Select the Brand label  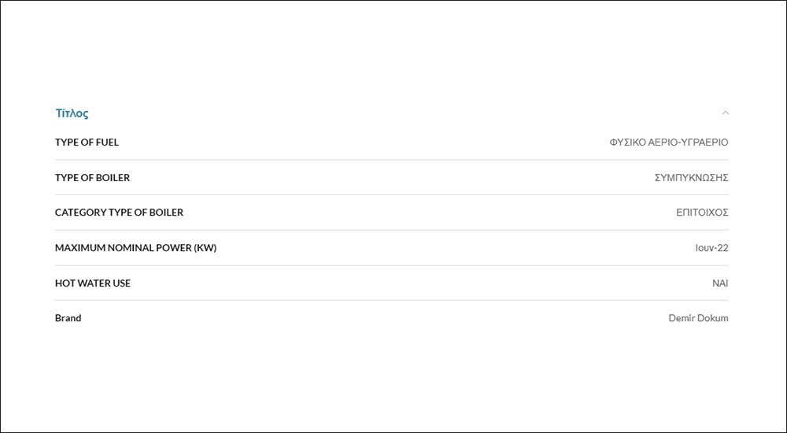68,318
